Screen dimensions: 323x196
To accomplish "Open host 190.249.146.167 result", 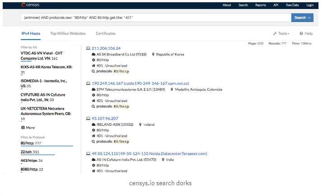I will pyautogui.click(x=140, y=83).
